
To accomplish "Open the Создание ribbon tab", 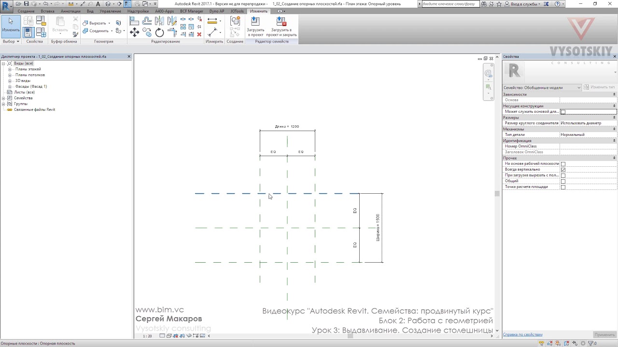I will [x=26, y=11].
